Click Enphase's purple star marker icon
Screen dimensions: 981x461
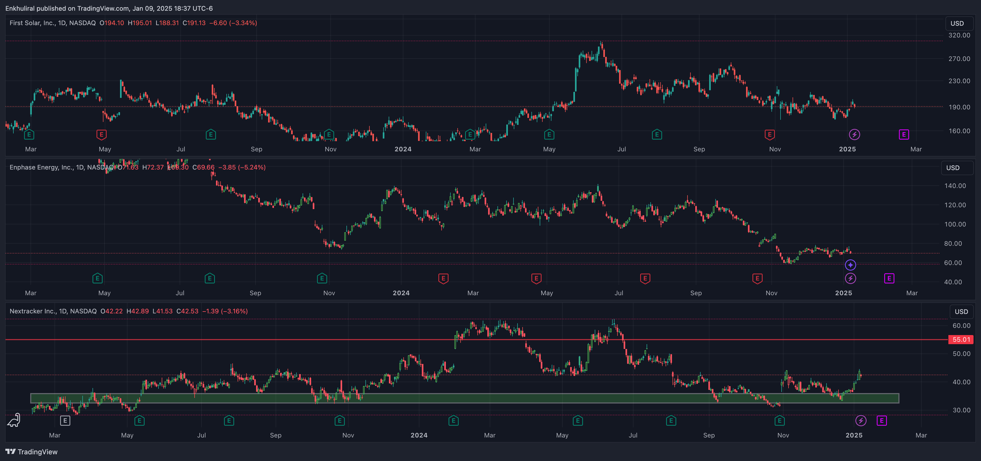click(x=850, y=265)
